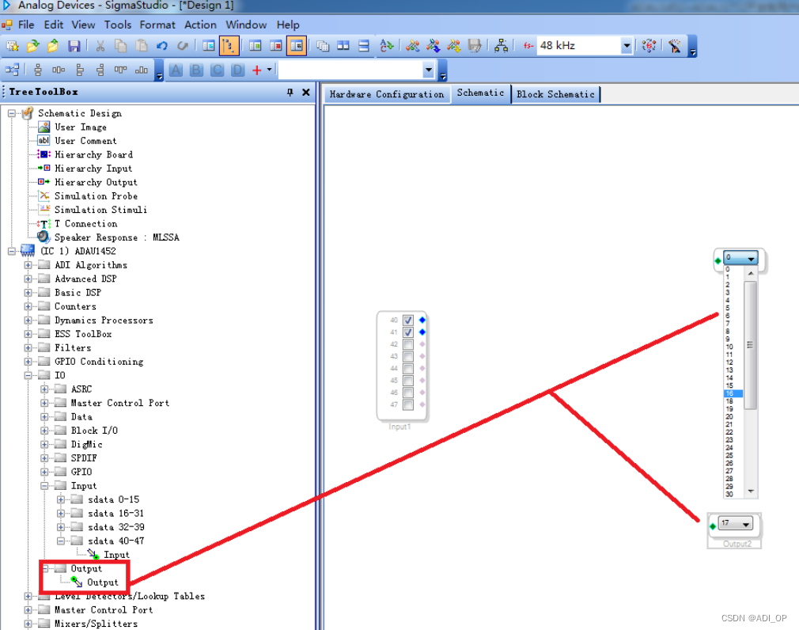799x630 pixels.
Task: Open the Format menu
Action: [157, 25]
